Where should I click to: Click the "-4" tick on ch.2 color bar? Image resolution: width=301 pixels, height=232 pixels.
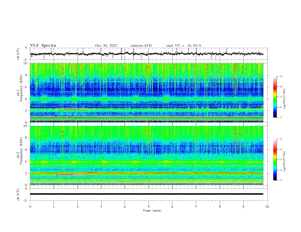pyautogui.click(x=280, y=149)
